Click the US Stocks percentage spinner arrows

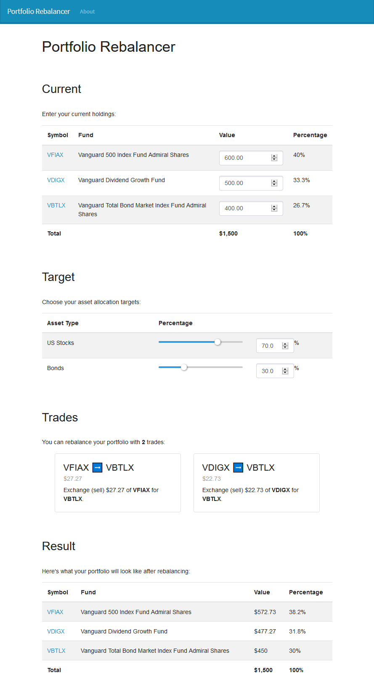tap(285, 346)
